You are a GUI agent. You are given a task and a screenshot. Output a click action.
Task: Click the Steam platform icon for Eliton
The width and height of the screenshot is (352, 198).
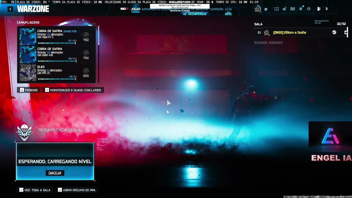coord(334,32)
